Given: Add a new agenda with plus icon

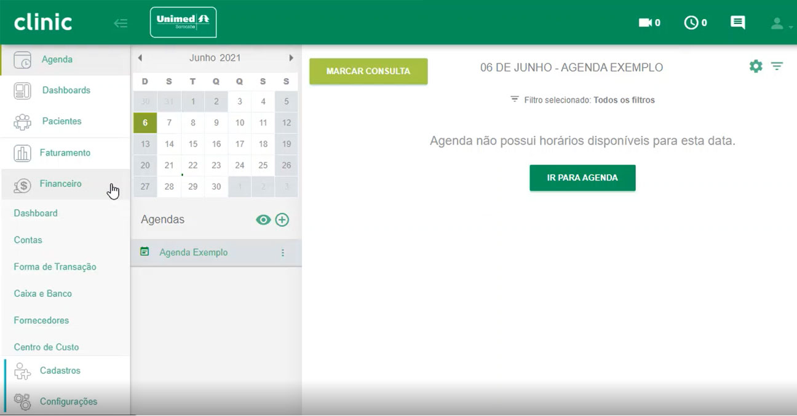Looking at the screenshot, I should click(x=282, y=220).
